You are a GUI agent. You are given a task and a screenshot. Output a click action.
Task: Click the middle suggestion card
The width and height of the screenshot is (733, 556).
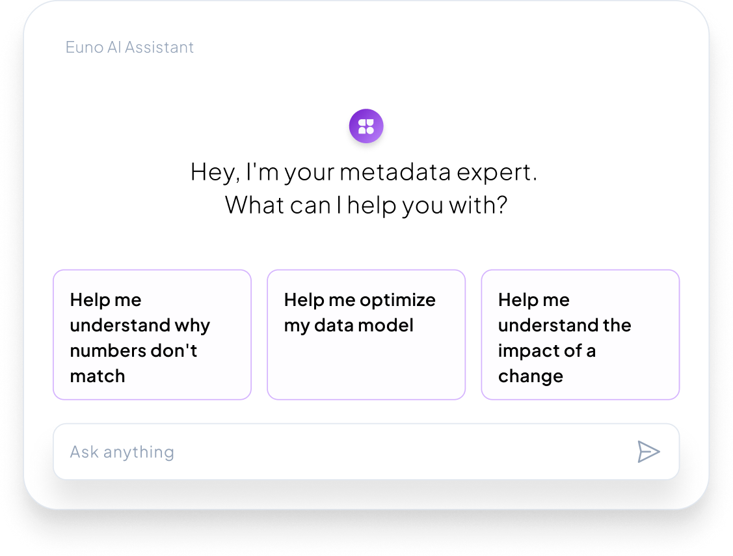coord(366,335)
